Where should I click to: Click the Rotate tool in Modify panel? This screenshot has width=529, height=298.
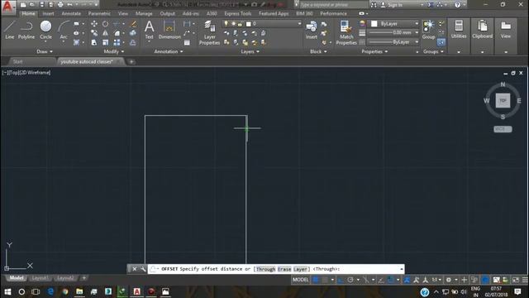[105, 24]
